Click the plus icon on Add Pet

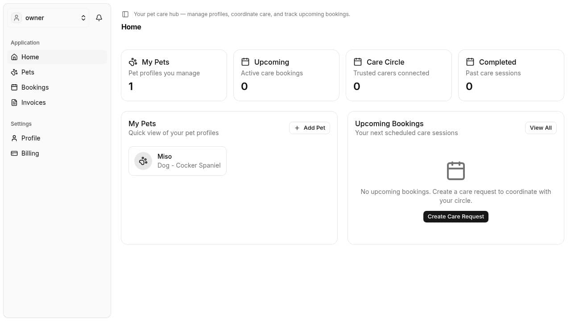(x=297, y=128)
